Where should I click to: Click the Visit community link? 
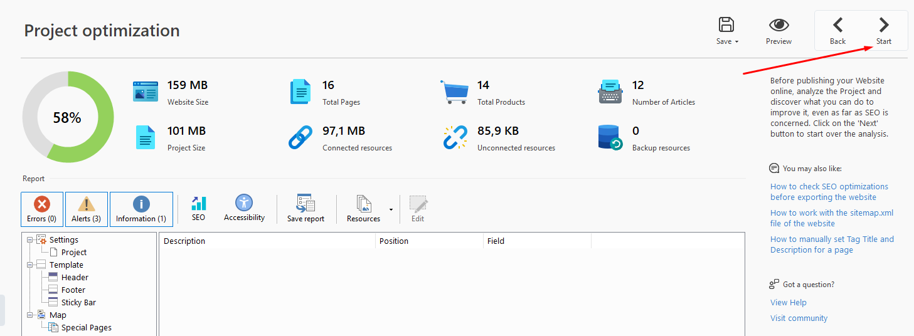799,318
